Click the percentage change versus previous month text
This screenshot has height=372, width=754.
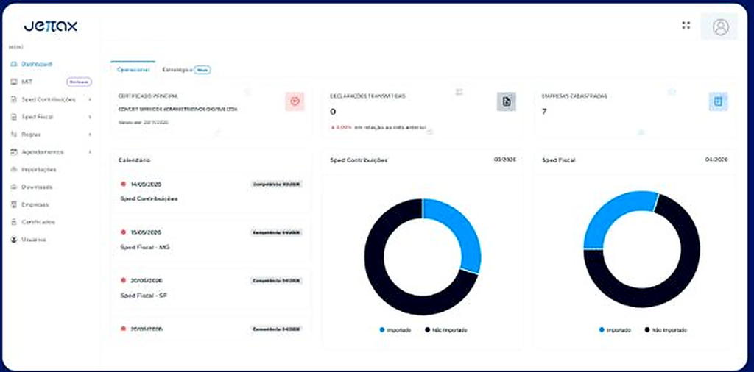click(378, 128)
